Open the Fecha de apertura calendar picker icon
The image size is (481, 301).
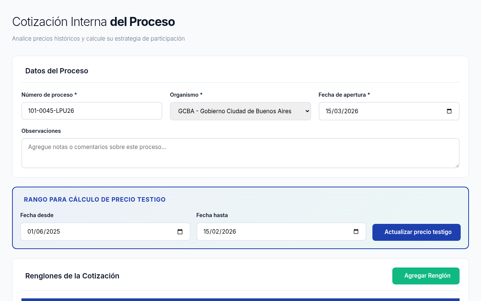449,111
